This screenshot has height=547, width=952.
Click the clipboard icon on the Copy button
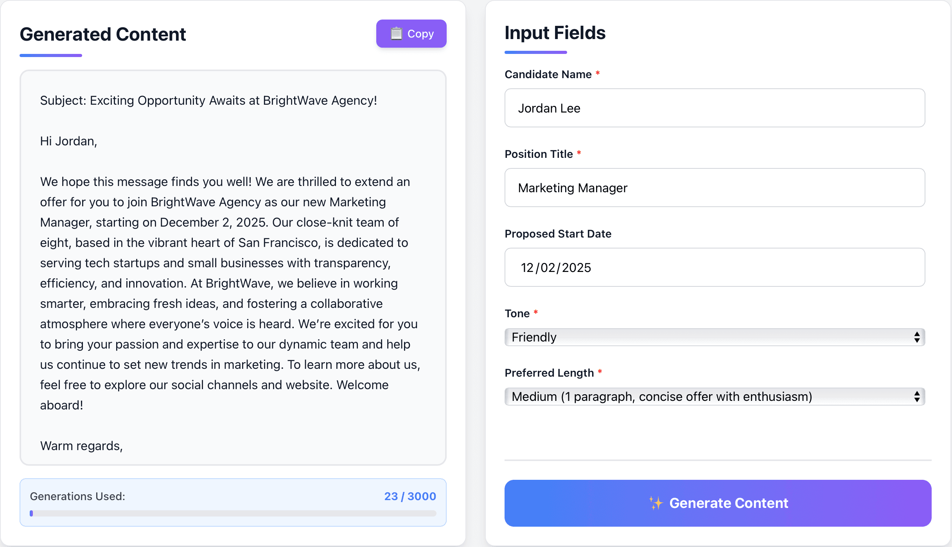click(396, 34)
